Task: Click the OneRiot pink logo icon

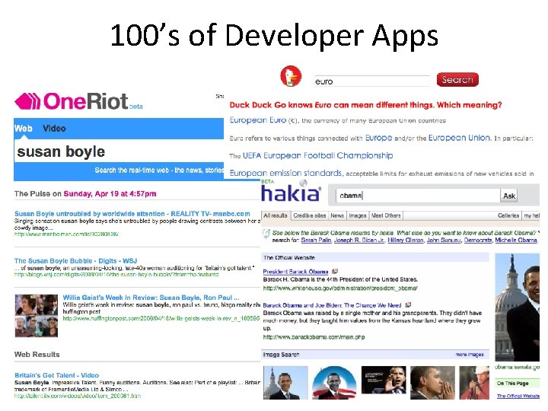Action: [27, 101]
